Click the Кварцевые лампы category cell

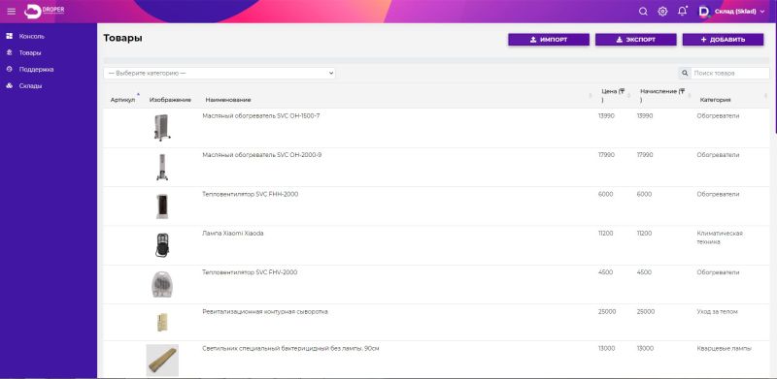tap(724, 348)
